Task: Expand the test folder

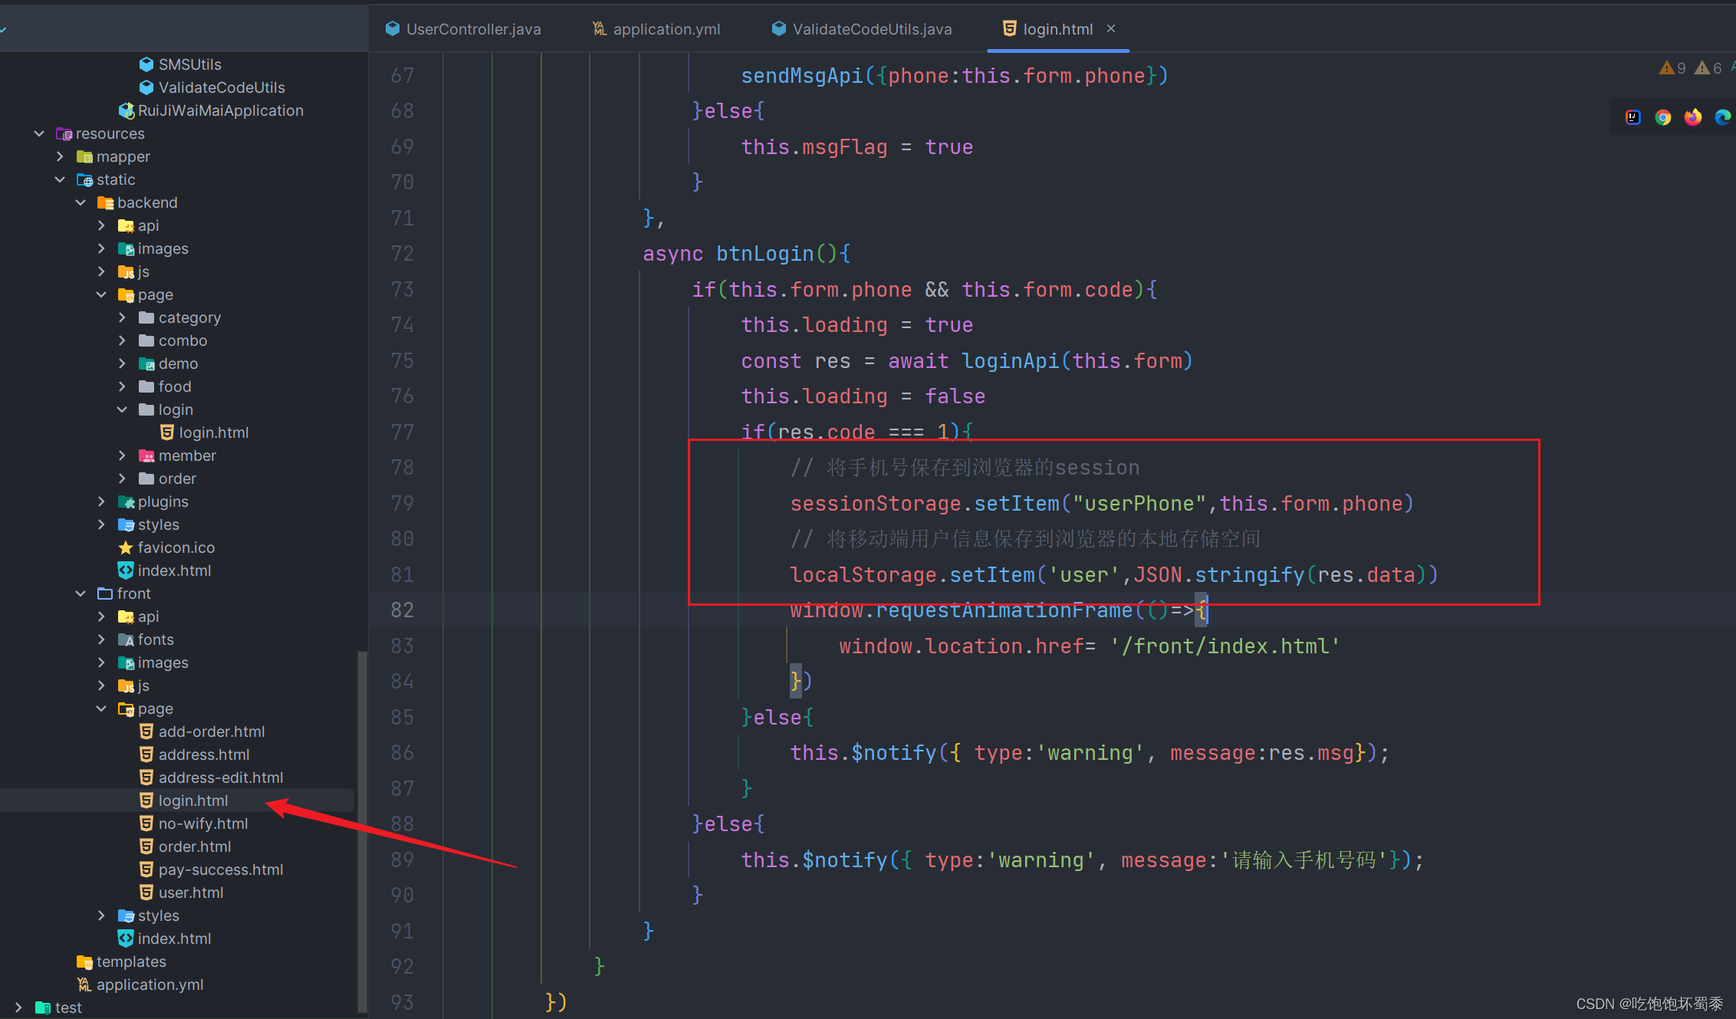Action: tap(18, 1007)
